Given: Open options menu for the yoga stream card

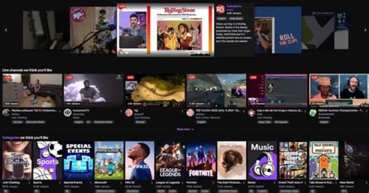Looking at the screenshot, I should point(60,111).
